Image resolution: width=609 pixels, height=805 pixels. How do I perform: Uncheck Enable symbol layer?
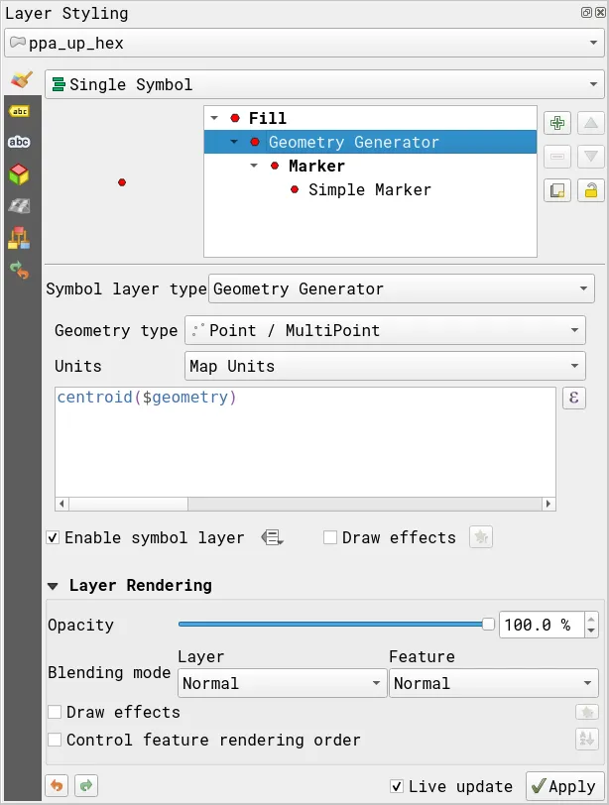[53, 538]
